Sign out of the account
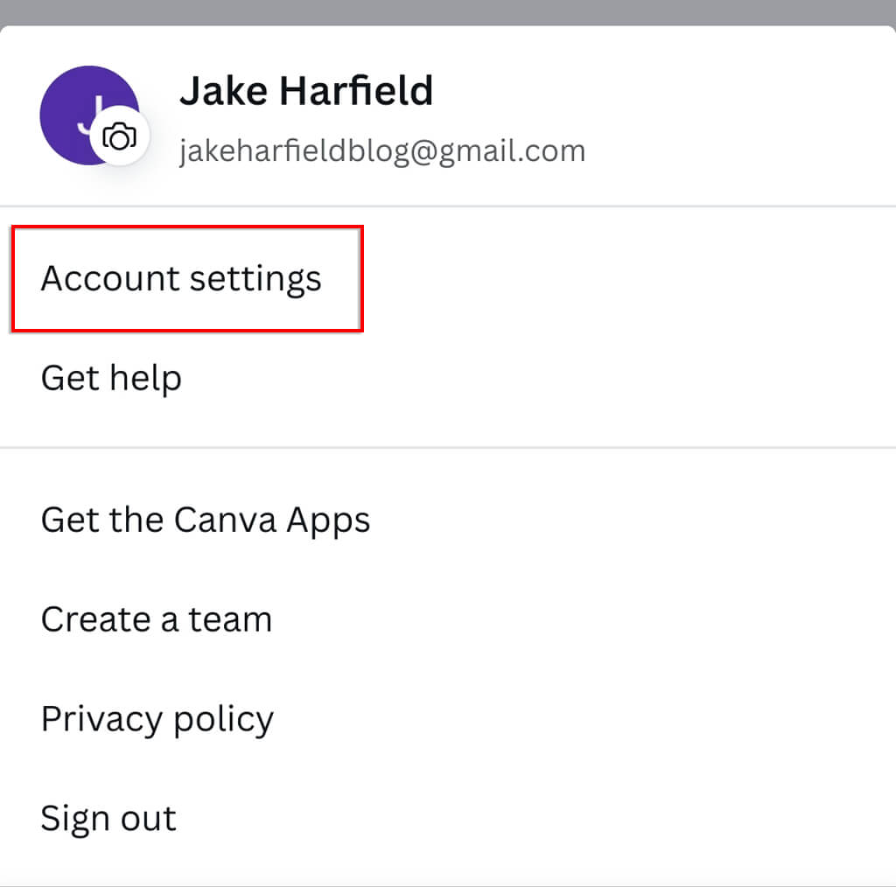The width and height of the screenshot is (896, 887). coord(108,819)
